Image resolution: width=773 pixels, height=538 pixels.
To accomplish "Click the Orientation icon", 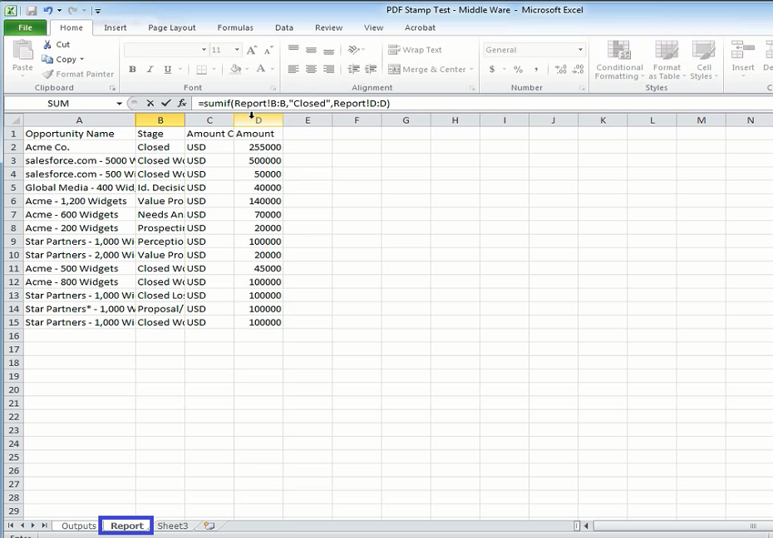I will (353, 50).
